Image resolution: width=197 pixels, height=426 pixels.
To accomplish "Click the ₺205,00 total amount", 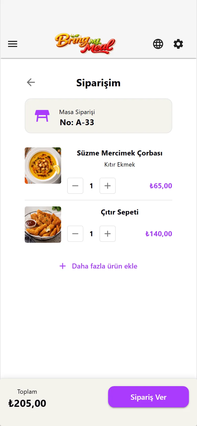I will click(x=27, y=403).
